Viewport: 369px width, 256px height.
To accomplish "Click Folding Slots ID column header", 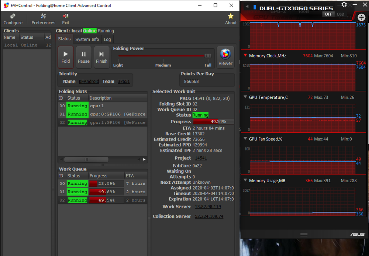I will 61,98.
